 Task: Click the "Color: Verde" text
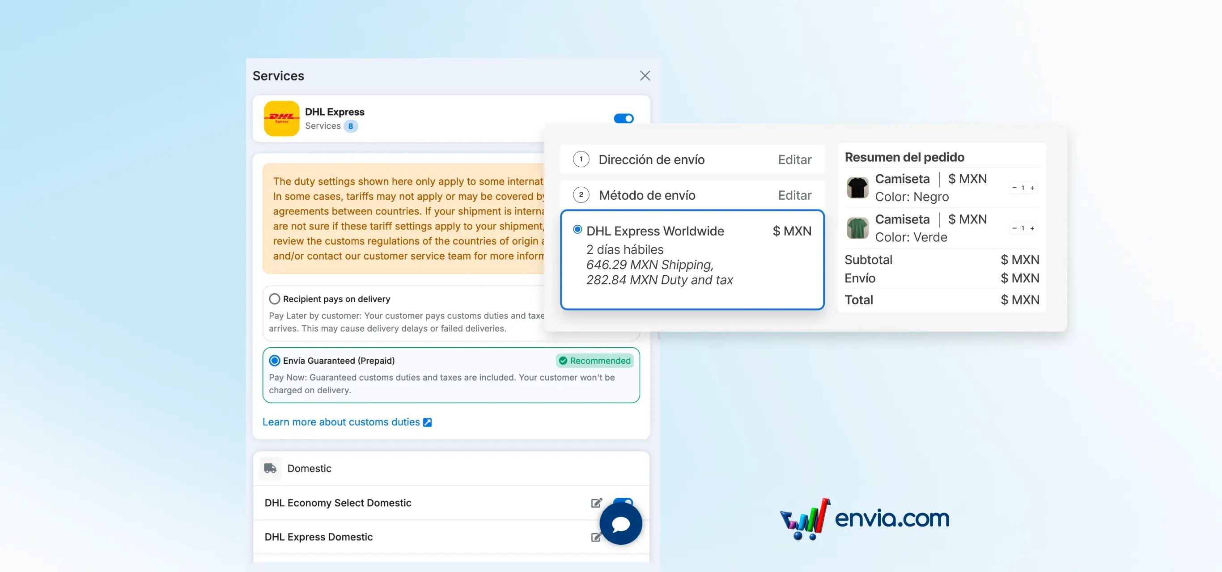click(x=911, y=237)
